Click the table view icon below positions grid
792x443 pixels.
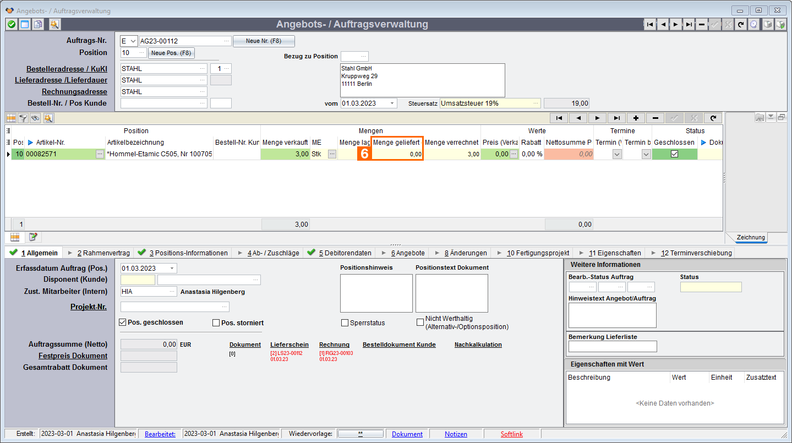pyautogui.click(x=15, y=237)
